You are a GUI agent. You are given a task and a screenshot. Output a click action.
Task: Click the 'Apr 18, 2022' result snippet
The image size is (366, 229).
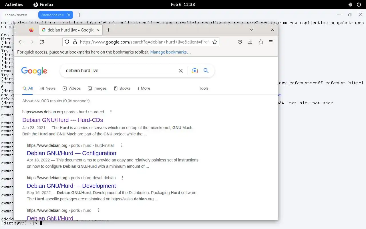[113, 163]
